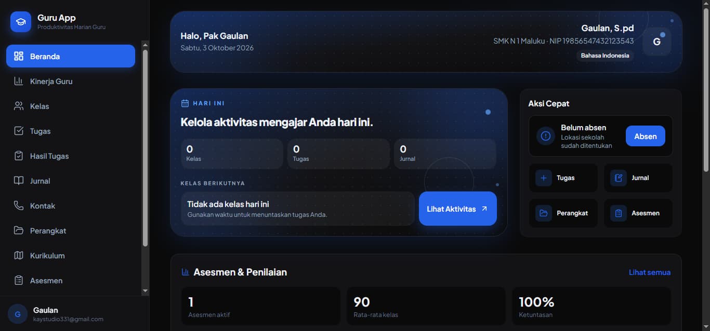The height and width of the screenshot is (331, 710).
Task: Navigate to Kontak in the sidebar
Action: 71,205
